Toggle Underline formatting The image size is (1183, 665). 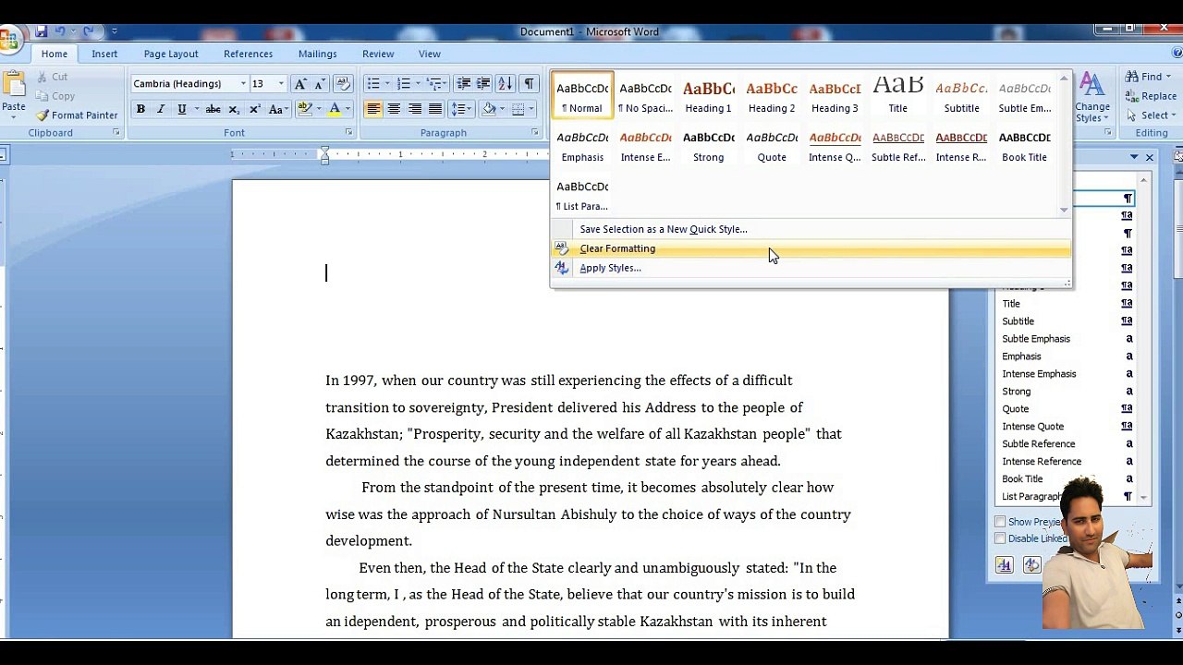181,109
